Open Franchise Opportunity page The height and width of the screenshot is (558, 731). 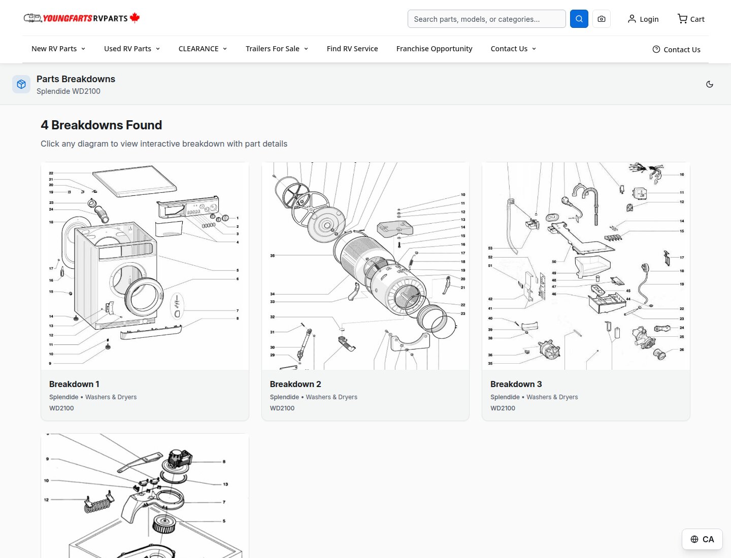(x=434, y=49)
